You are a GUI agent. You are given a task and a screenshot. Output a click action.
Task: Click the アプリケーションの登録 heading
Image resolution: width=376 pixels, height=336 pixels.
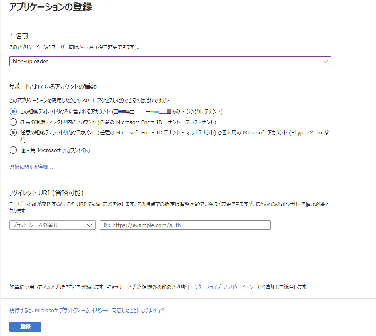[x=51, y=7]
